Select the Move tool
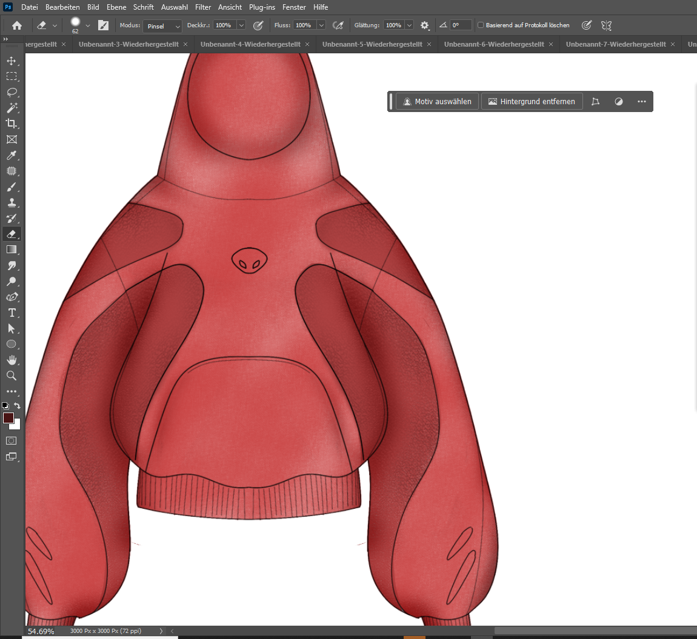The width and height of the screenshot is (697, 639). [x=11, y=61]
